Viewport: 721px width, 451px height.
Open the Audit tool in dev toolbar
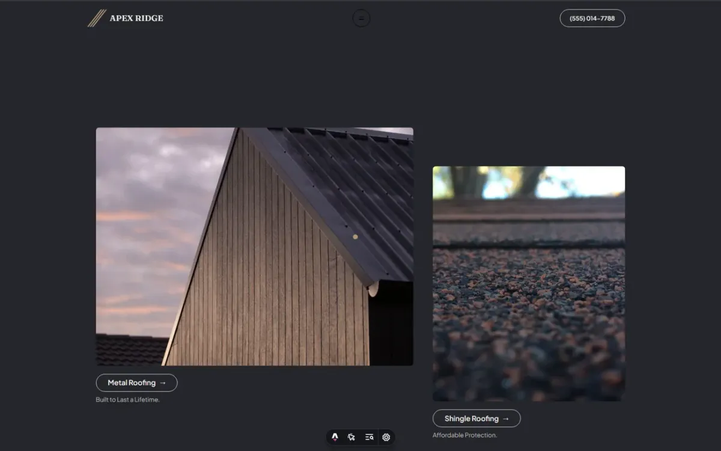(x=369, y=437)
